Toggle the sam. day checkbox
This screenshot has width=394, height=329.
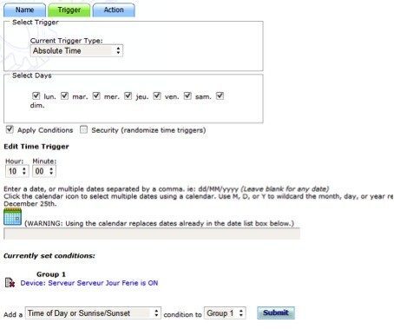pos(187,95)
